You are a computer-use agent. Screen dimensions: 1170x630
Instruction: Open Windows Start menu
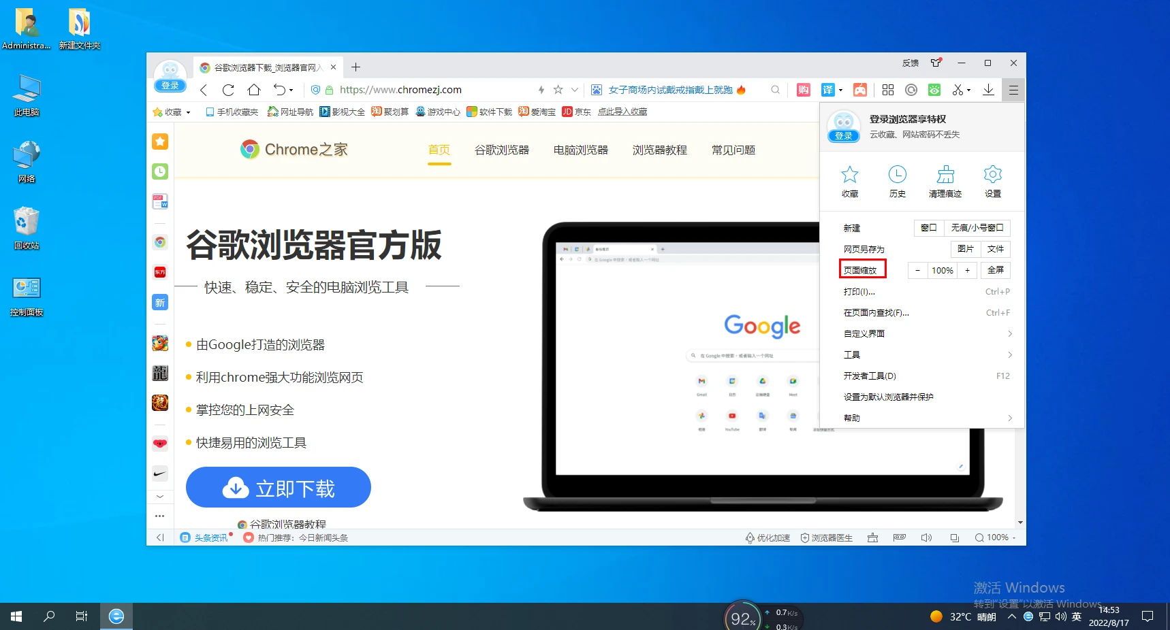(16, 616)
